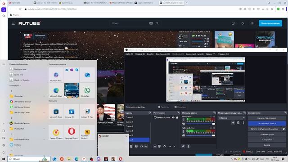Open transition properties three-dot menu
Image resolution: width=288 pixels, height=162 pixels.
(243, 122)
